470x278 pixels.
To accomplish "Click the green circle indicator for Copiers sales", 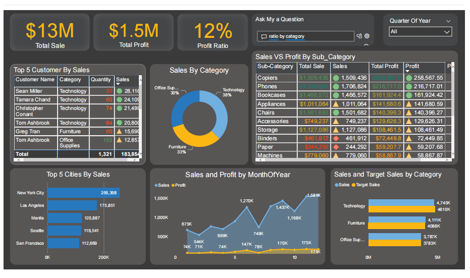I will click(336, 78).
